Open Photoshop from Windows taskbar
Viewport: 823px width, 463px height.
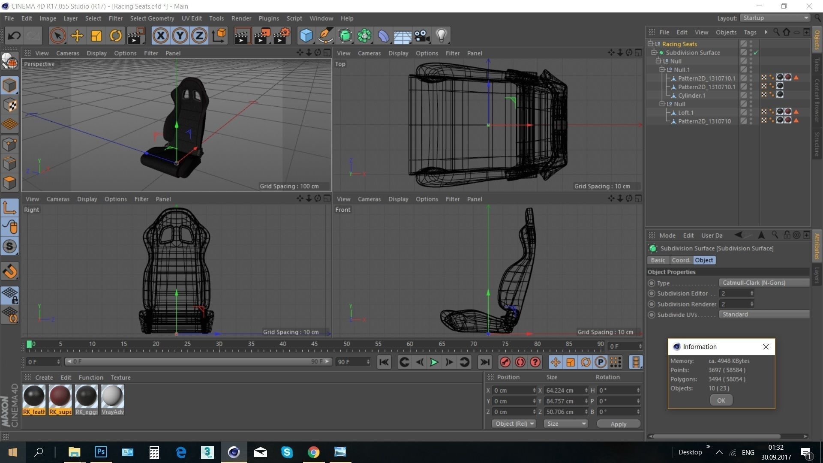pyautogui.click(x=101, y=452)
